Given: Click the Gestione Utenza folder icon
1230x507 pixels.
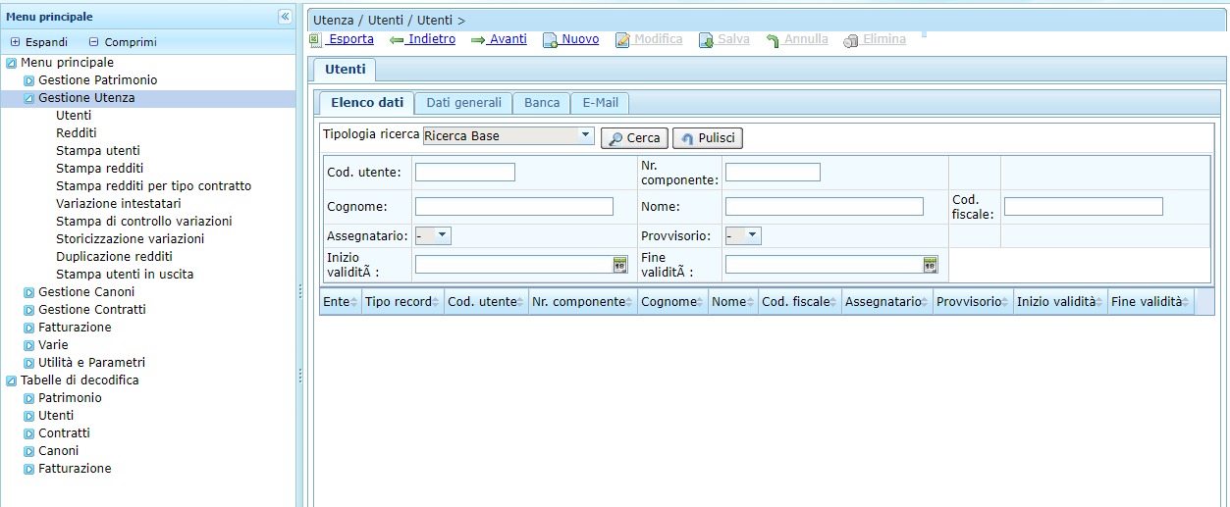Looking at the screenshot, I should point(29,98).
